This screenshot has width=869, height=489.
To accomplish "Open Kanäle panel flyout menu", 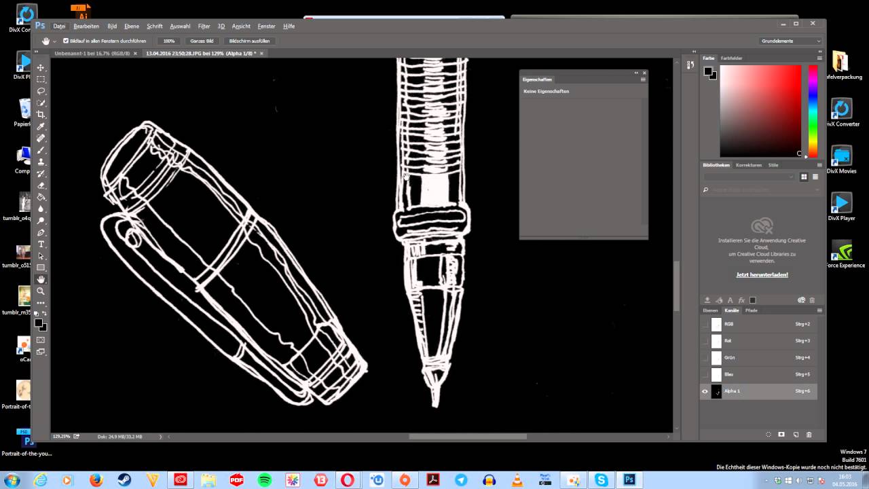I will point(819,310).
